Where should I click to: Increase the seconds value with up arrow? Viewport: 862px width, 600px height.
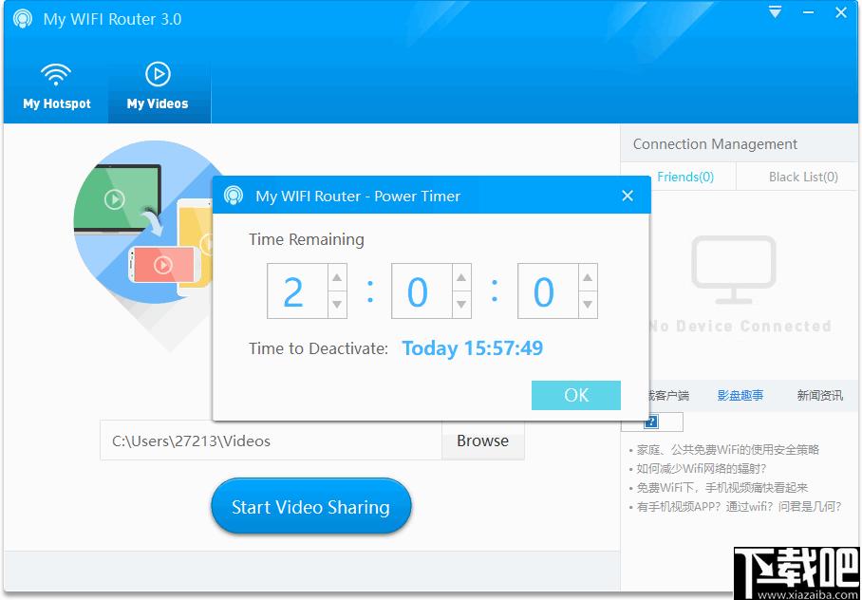click(588, 278)
